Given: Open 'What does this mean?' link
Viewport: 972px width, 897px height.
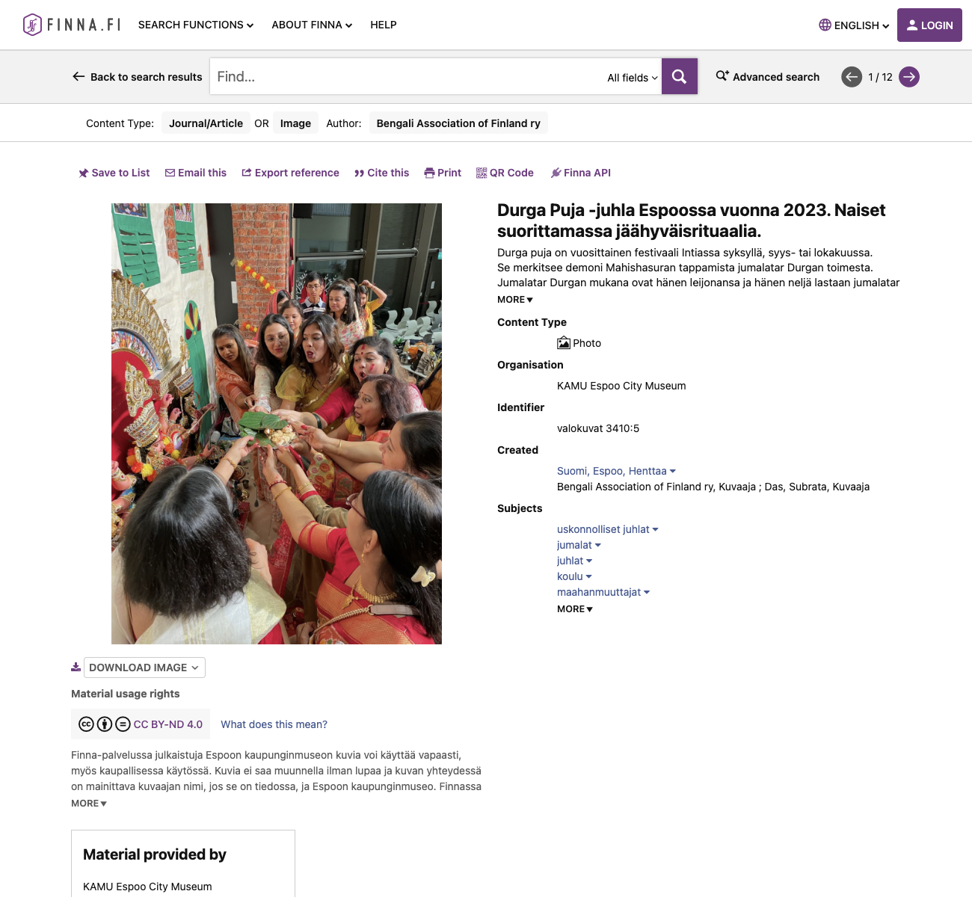Looking at the screenshot, I should (x=274, y=724).
